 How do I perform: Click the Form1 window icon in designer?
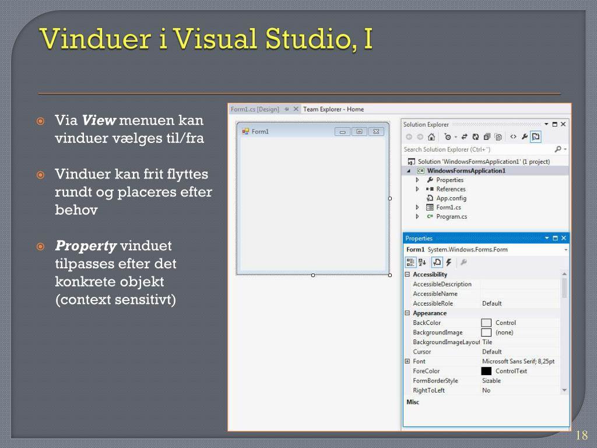[x=245, y=131]
